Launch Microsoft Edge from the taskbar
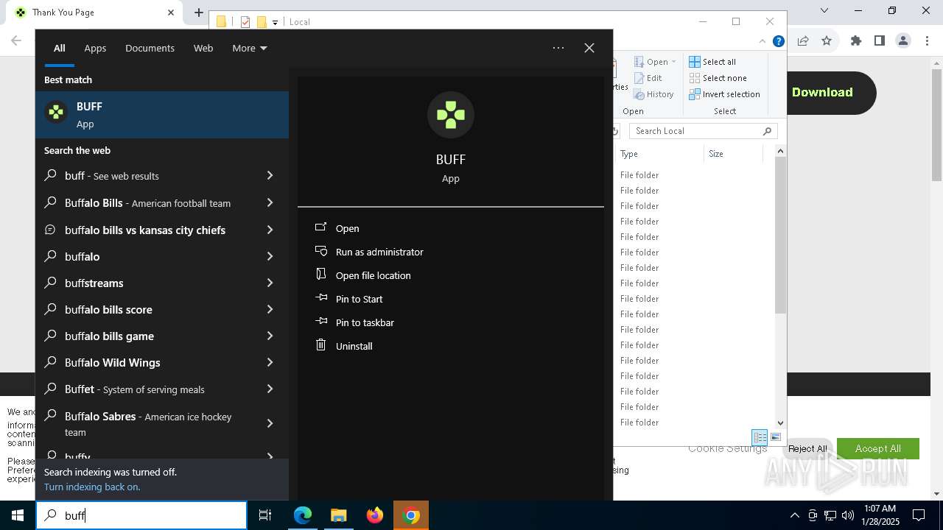This screenshot has height=530, width=943. 303,515
